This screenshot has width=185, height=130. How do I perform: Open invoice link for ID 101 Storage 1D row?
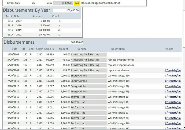click(x=173, y=81)
